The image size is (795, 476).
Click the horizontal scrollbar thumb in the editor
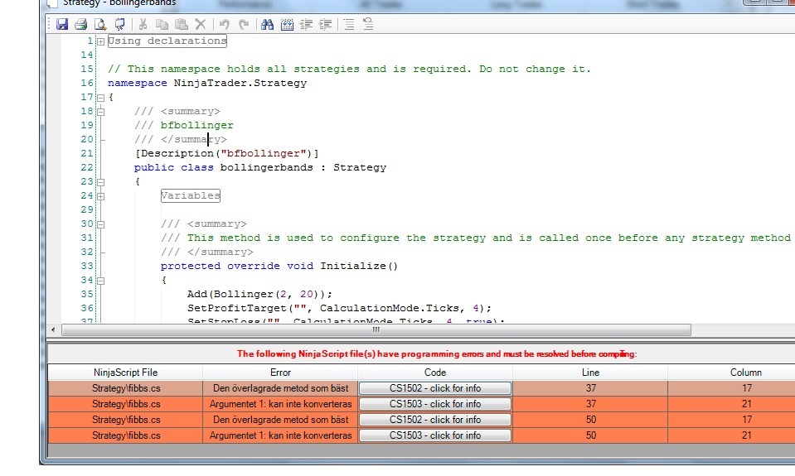(x=376, y=330)
